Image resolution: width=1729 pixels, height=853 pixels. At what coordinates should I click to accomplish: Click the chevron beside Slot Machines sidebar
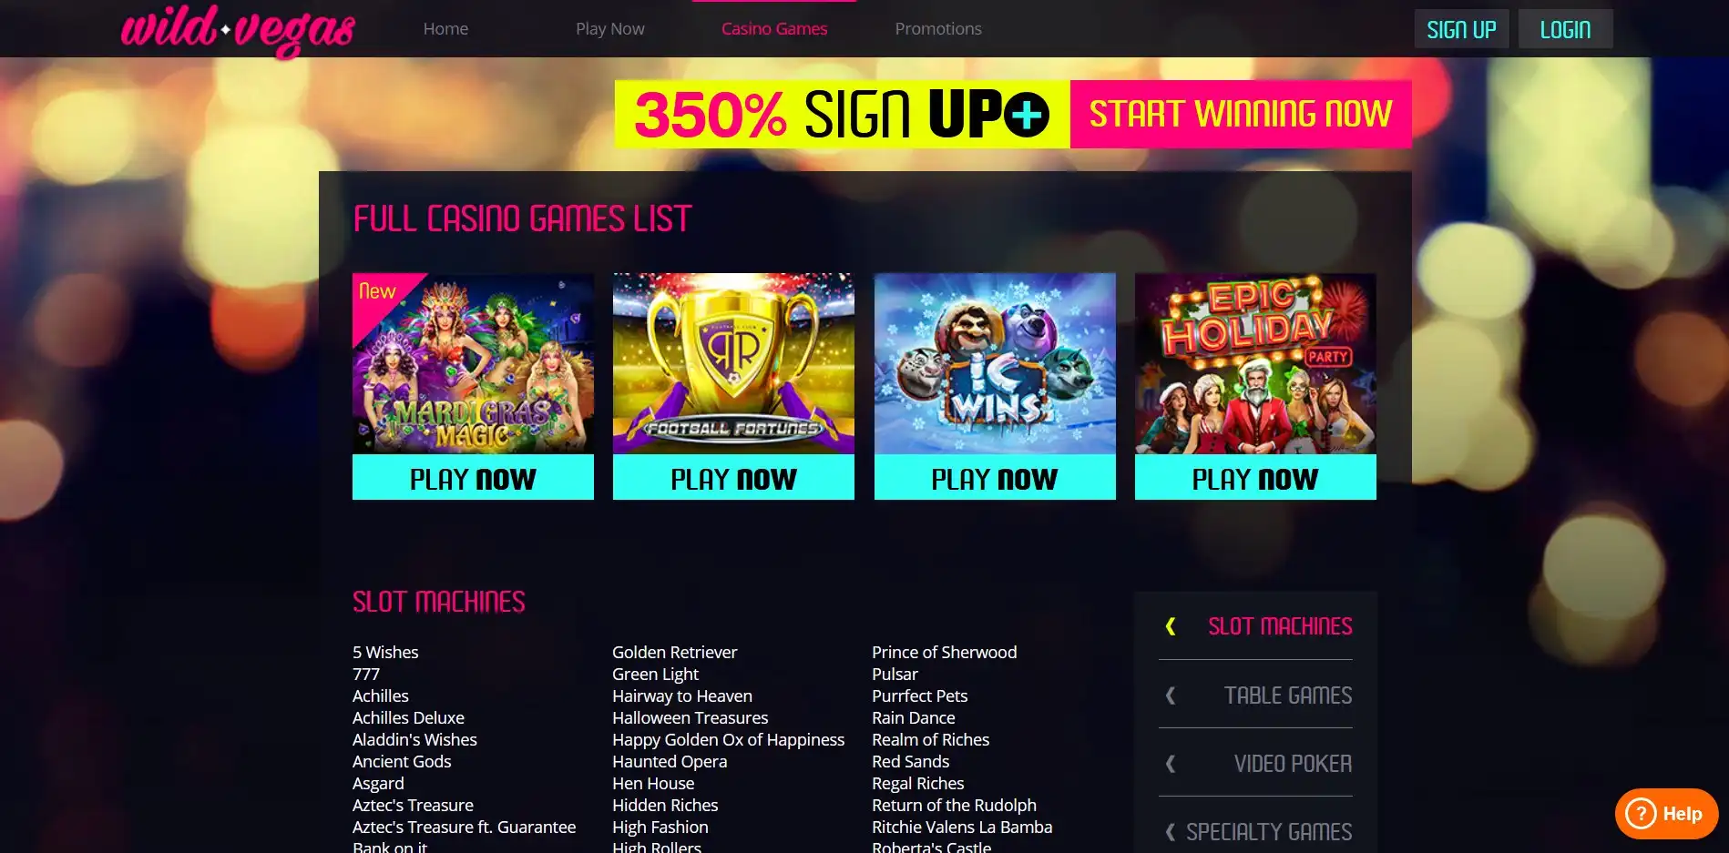coord(1171,626)
